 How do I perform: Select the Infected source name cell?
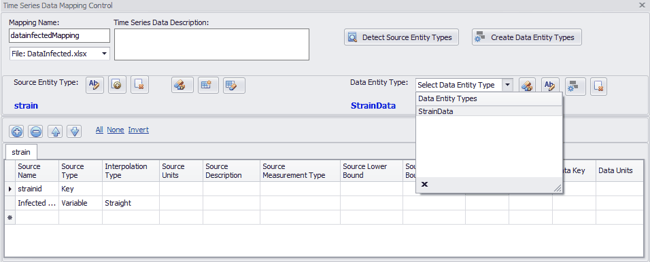(x=37, y=203)
